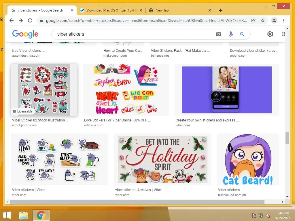Open the purple Create your own stickers image
Screen dimensions: 295x221
227,90
